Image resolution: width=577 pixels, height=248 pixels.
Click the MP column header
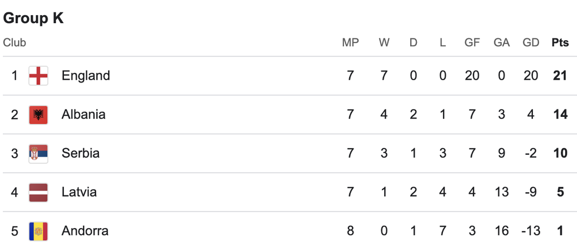(x=350, y=43)
